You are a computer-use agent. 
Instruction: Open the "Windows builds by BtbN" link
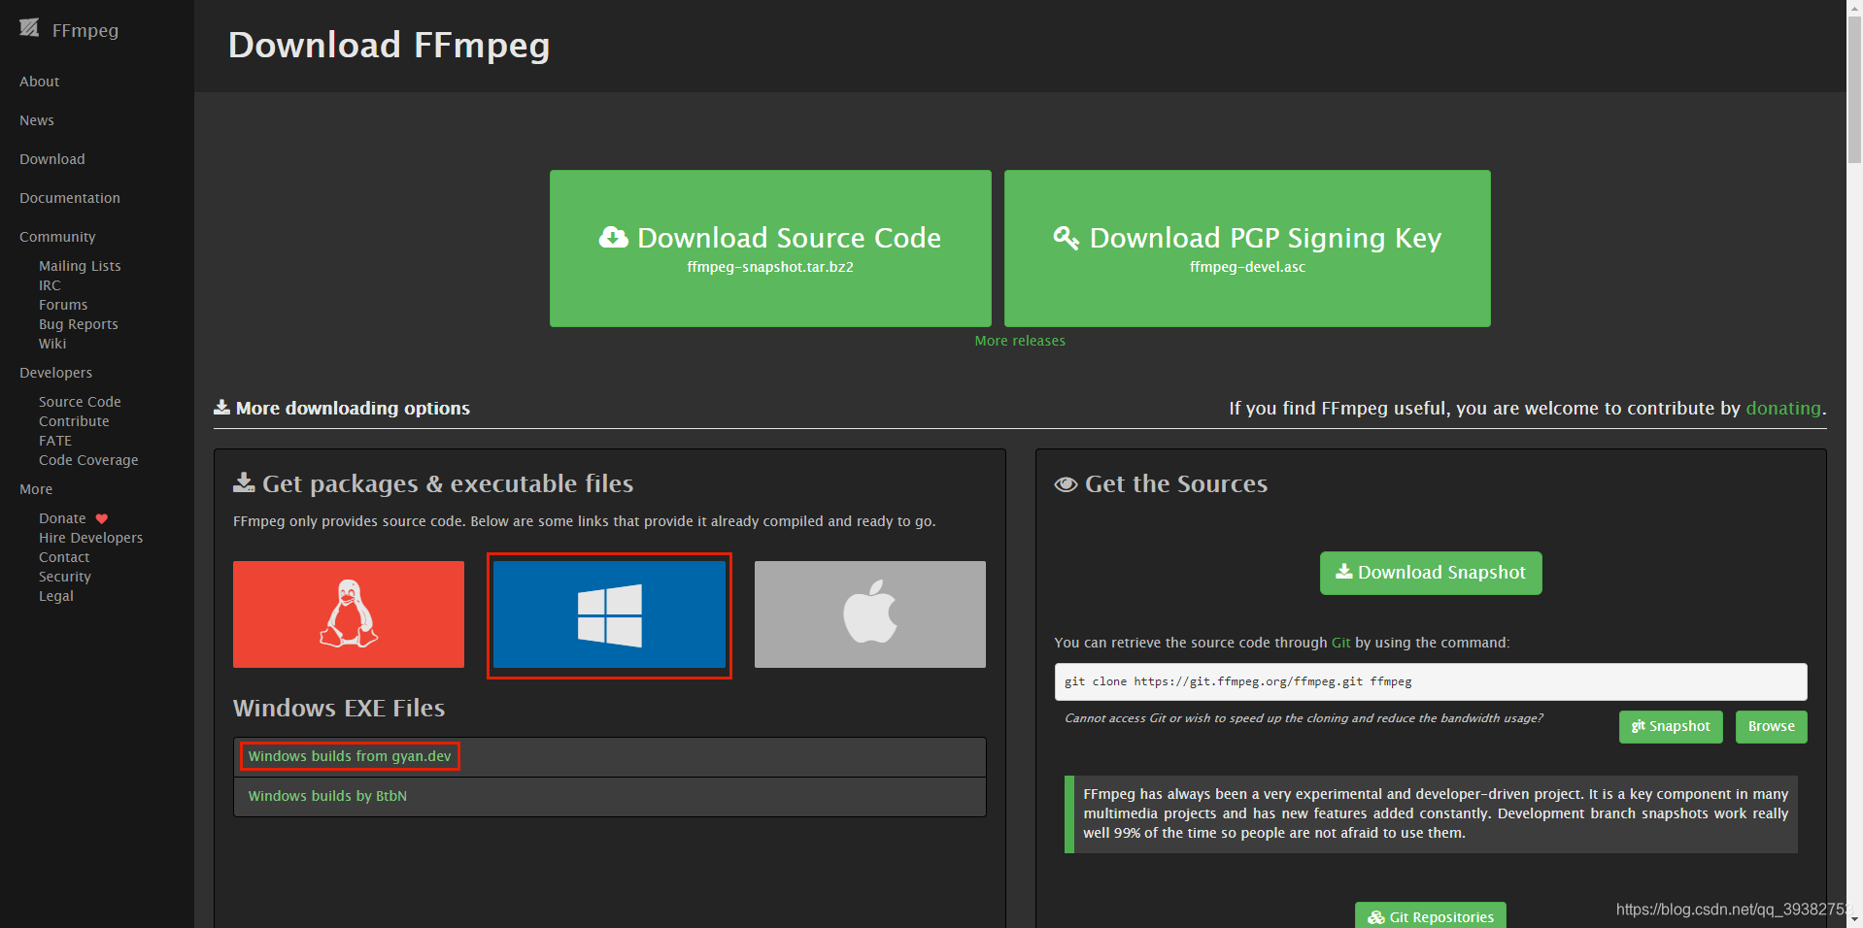coord(327,795)
